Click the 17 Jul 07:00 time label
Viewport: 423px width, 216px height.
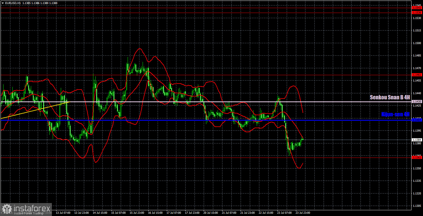174,213
